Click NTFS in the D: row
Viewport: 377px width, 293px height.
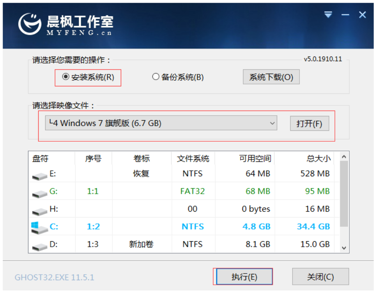pos(193,244)
